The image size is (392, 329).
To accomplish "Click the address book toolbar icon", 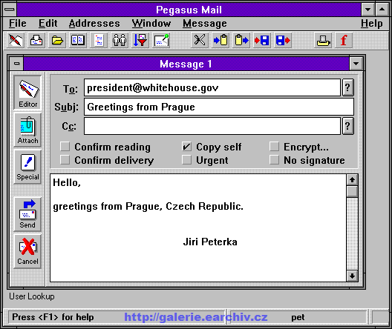I will click(x=78, y=40).
